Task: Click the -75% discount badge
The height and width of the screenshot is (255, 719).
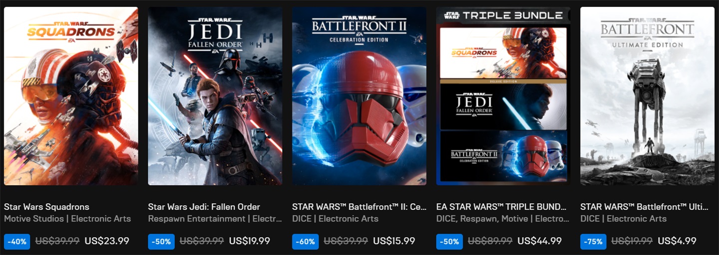Action: (x=593, y=242)
